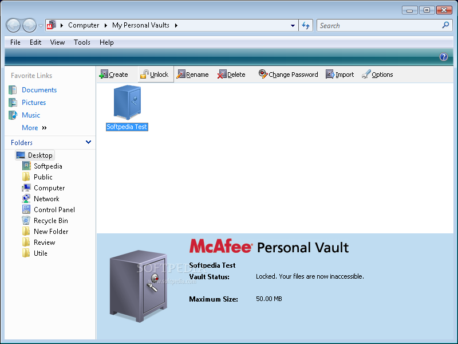458x344 pixels.
Task: Select the Review folder in the tree
Action: tap(44, 243)
